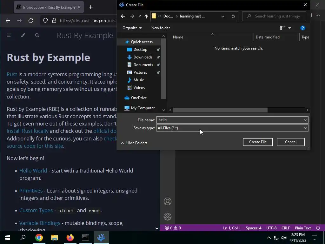Screen dimensions: 325x244
Task: Open the Save as type combo box
Action: point(232,128)
